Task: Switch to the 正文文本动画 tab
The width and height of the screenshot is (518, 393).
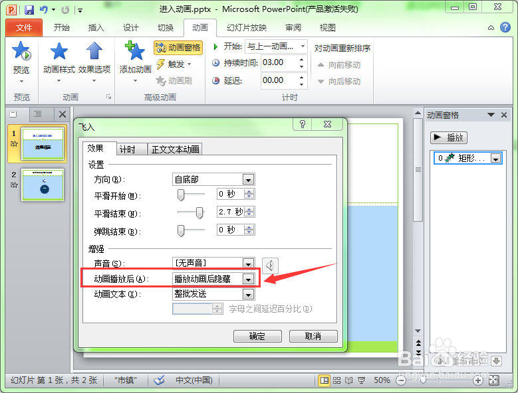Action: (175, 149)
